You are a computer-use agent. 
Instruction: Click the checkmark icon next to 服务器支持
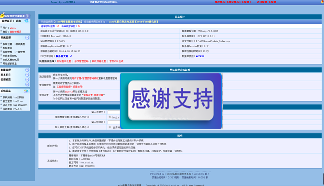coord(71,56)
